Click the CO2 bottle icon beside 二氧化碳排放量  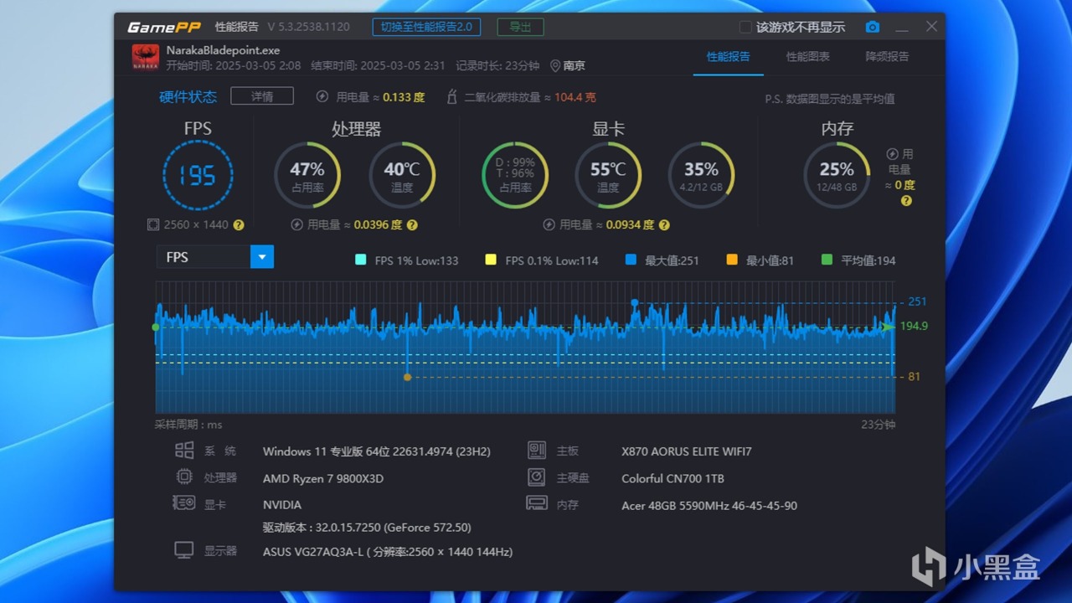[452, 96]
